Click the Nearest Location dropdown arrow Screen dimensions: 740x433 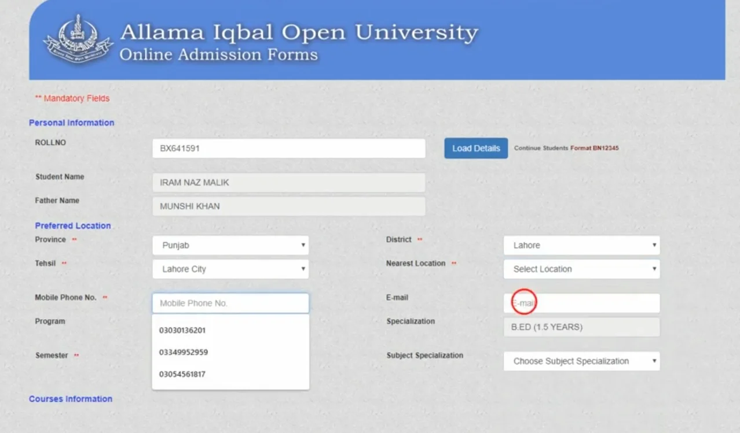[x=654, y=269]
